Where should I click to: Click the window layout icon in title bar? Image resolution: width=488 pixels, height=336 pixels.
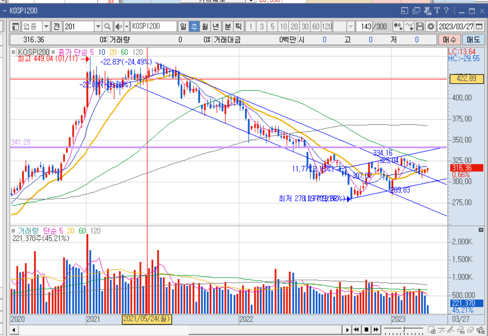pos(404,11)
